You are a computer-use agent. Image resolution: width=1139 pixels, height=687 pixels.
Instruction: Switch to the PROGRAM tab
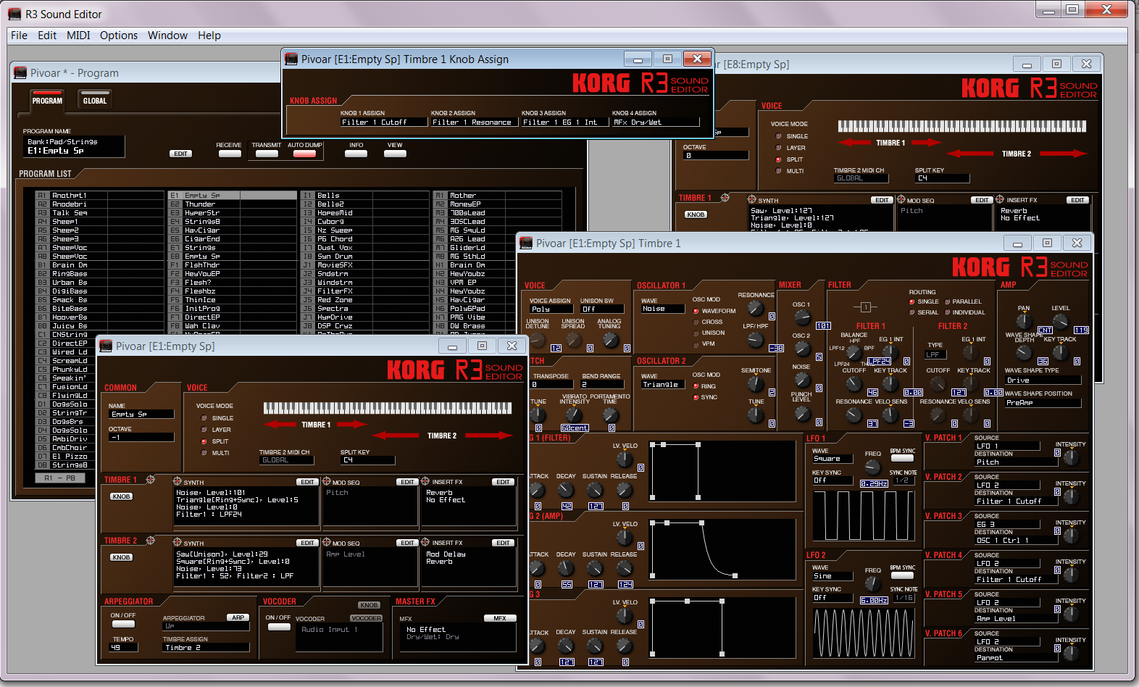pyautogui.click(x=47, y=99)
